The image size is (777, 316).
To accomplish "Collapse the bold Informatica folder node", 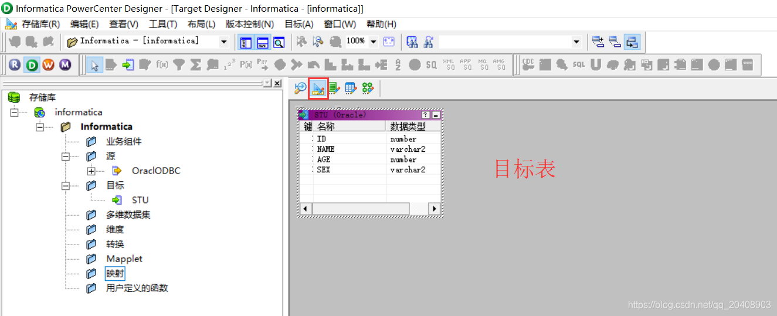I will point(40,127).
